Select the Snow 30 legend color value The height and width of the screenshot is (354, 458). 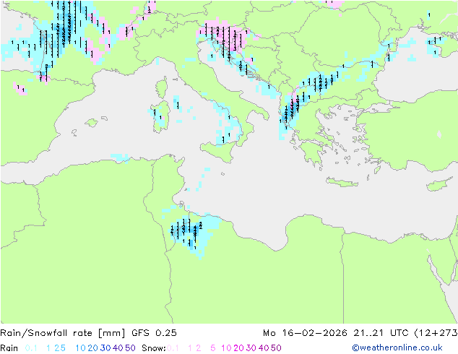pyautogui.click(x=251, y=348)
